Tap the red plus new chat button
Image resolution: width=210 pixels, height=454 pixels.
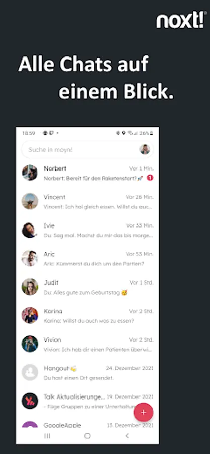[144, 412]
